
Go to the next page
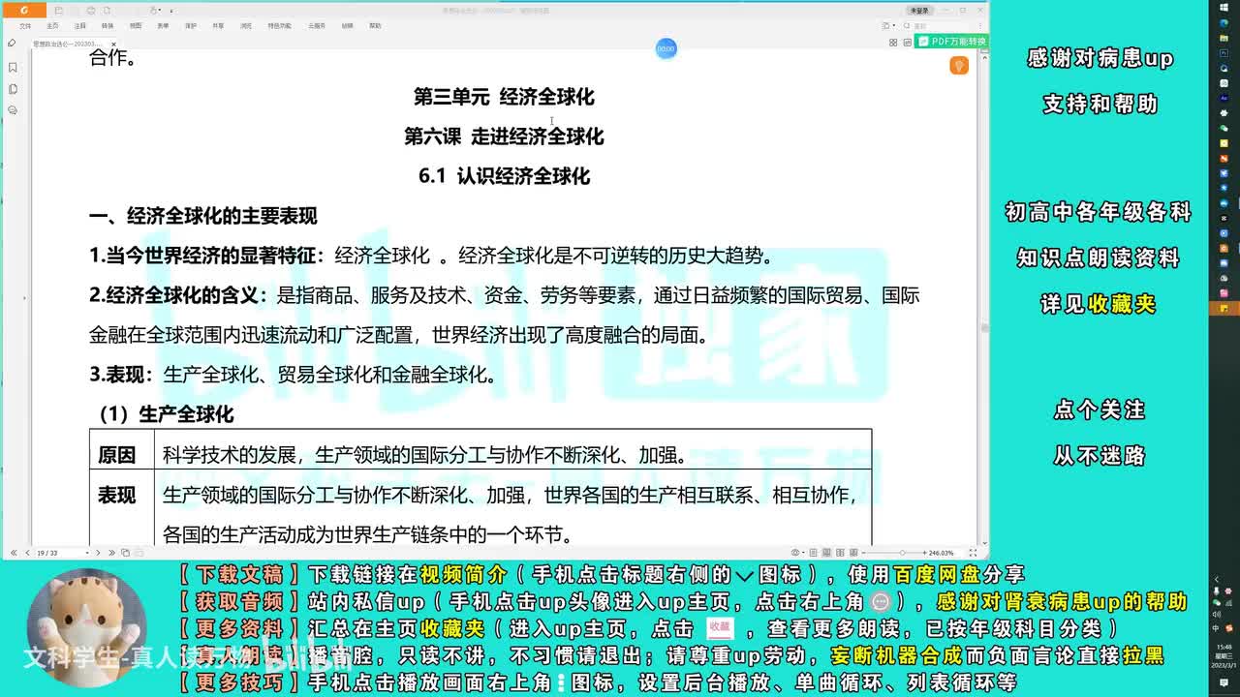[x=98, y=553]
